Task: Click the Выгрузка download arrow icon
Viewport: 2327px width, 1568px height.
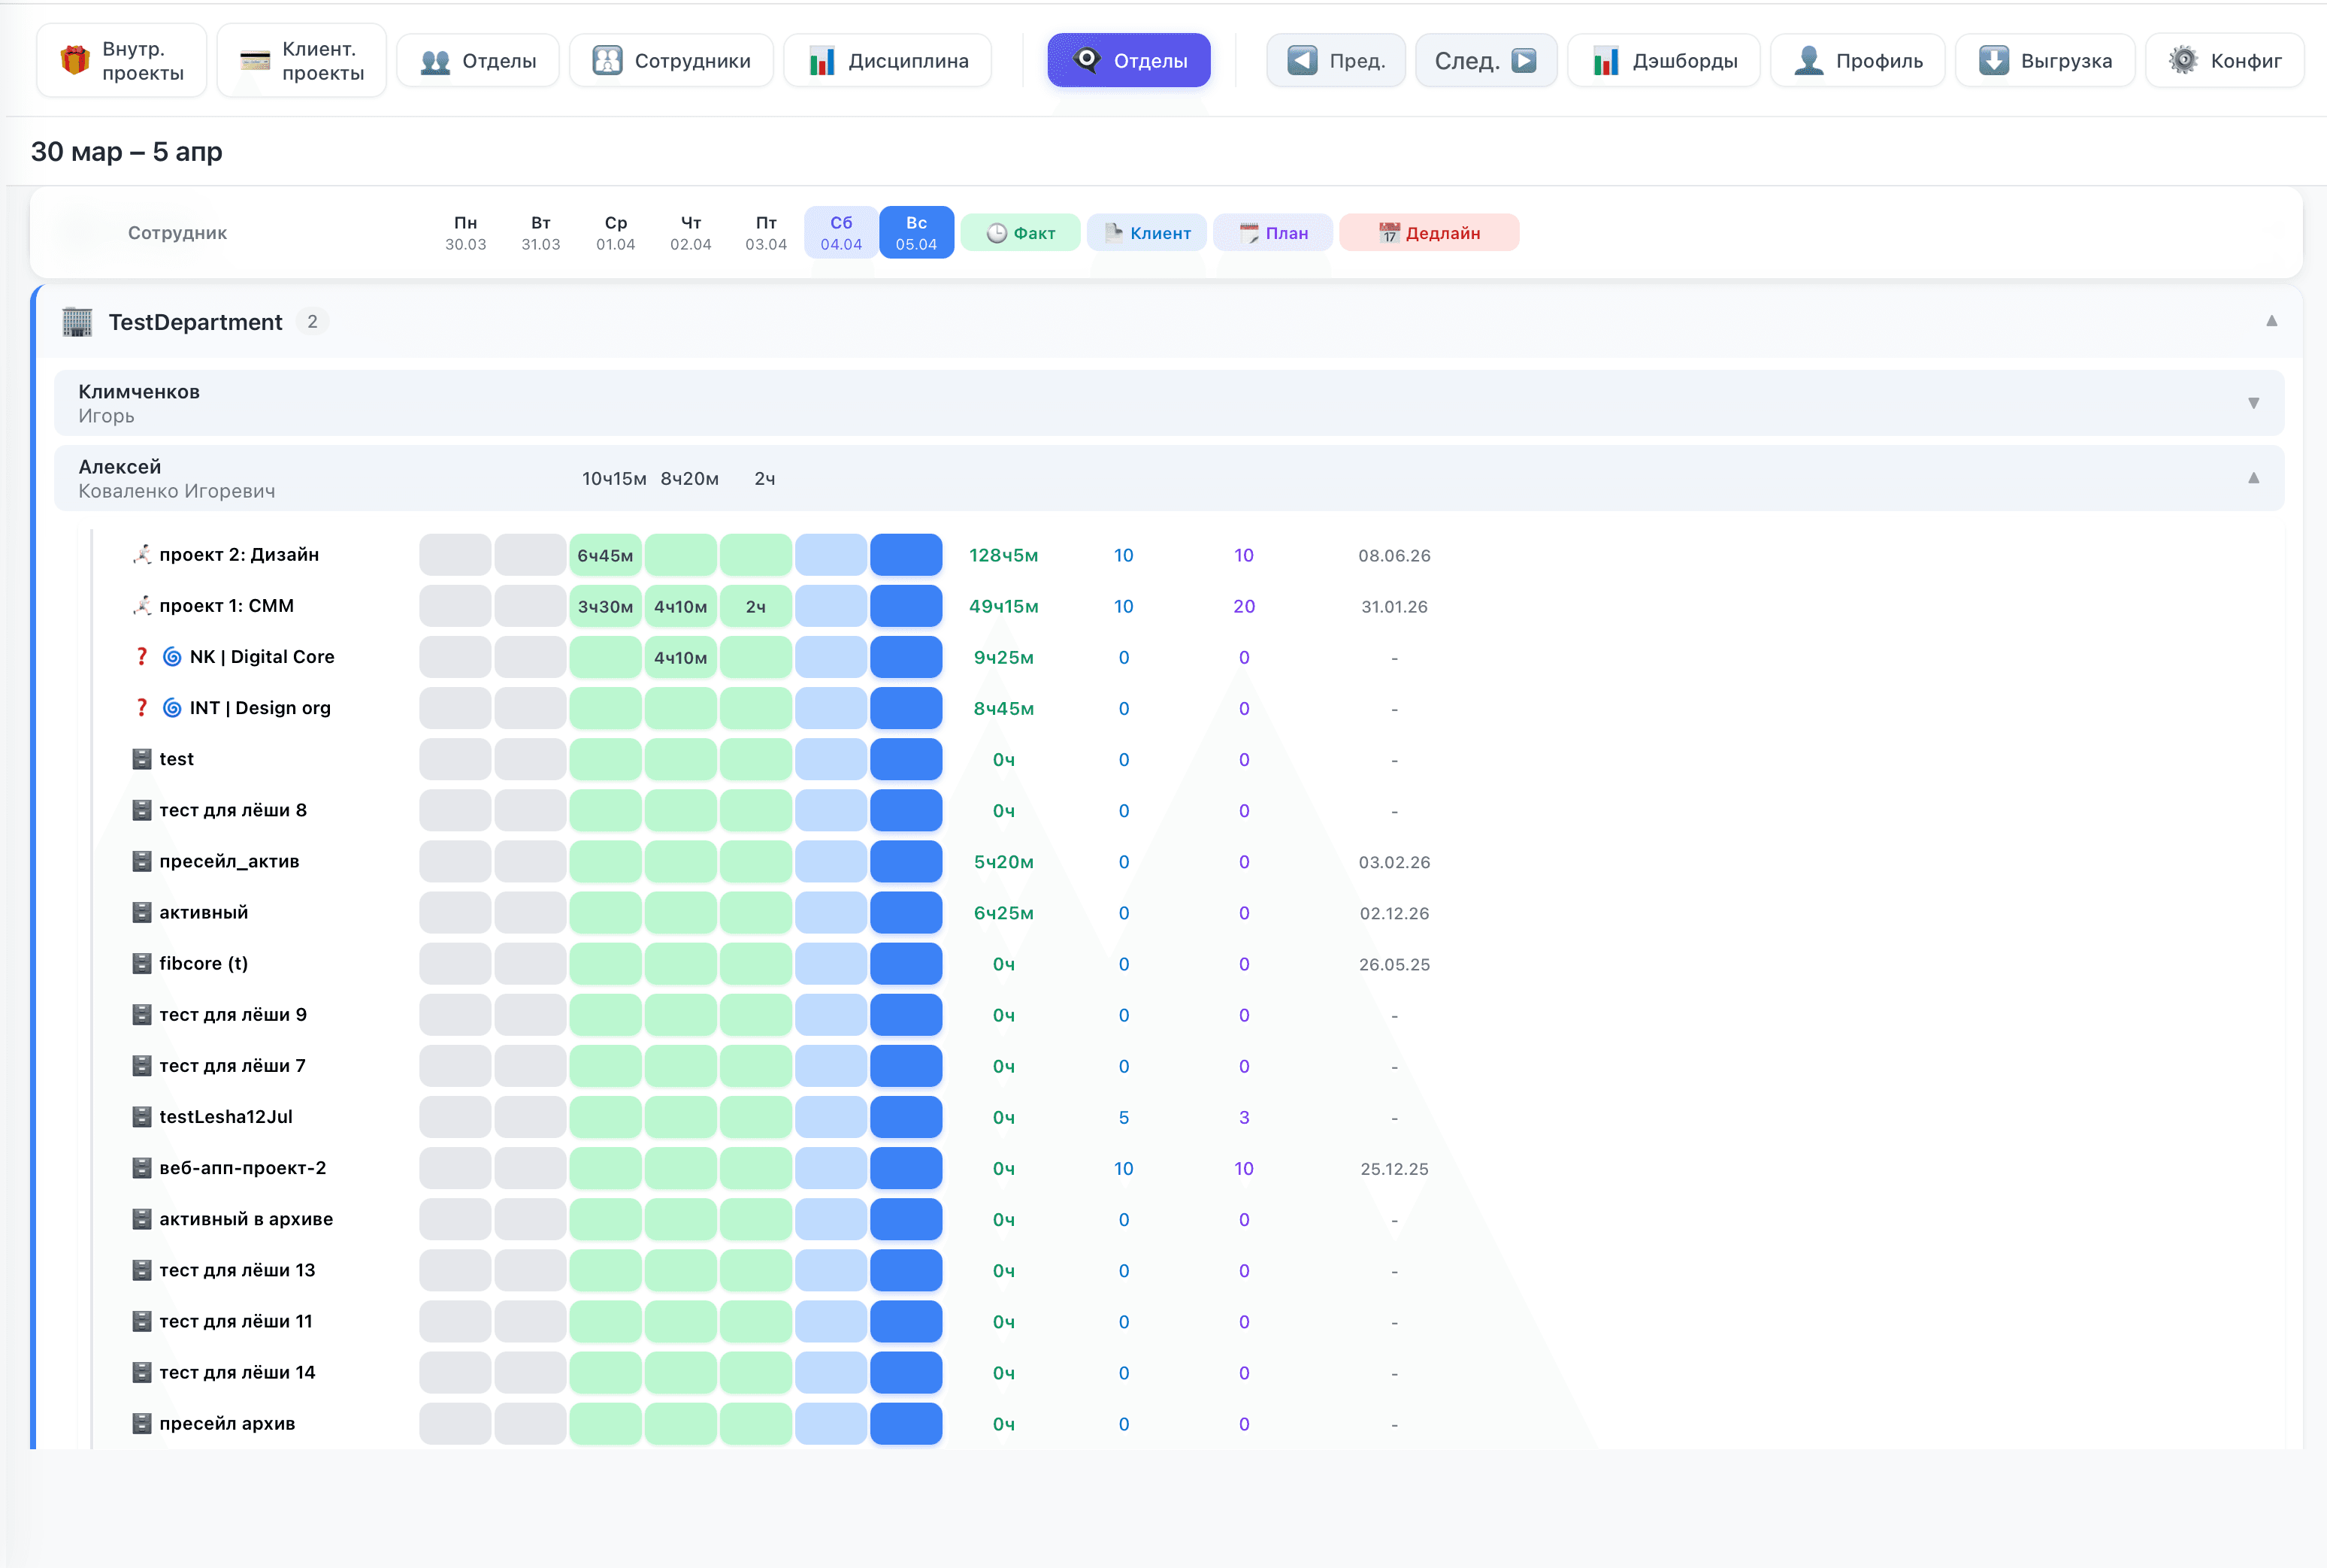Action: [1993, 61]
